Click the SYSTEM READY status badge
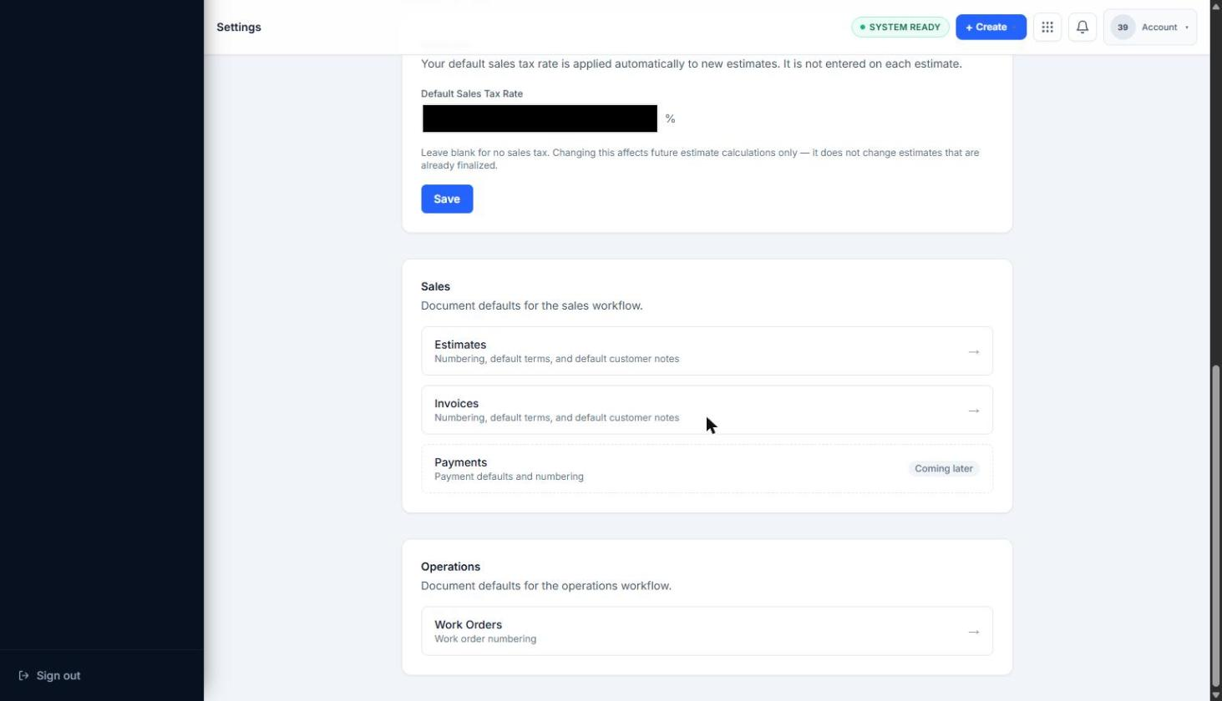Image resolution: width=1222 pixels, height=701 pixels. click(900, 28)
